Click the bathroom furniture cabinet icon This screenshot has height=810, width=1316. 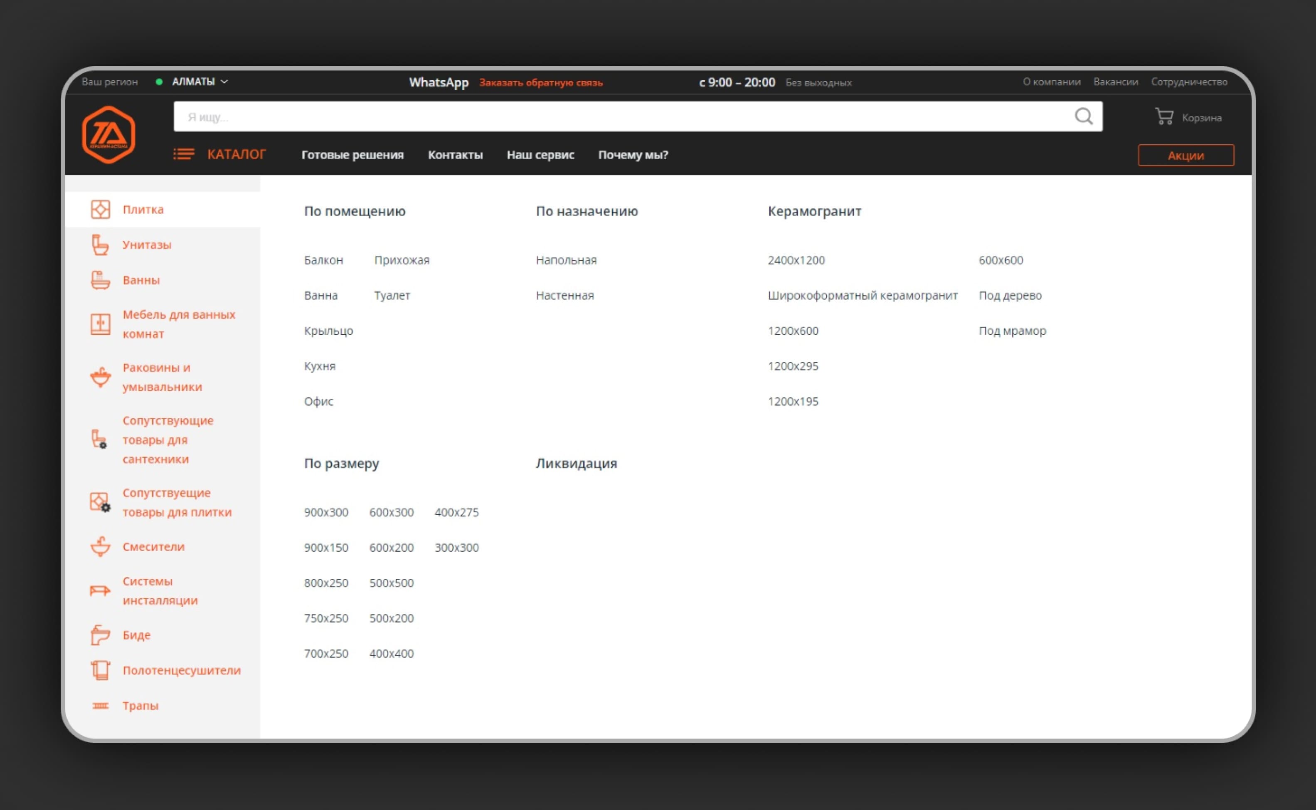pyautogui.click(x=100, y=324)
